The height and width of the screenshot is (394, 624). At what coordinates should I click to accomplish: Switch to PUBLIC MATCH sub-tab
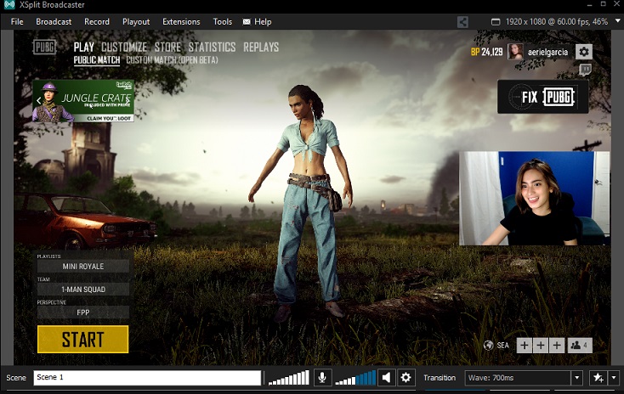point(97,60)
